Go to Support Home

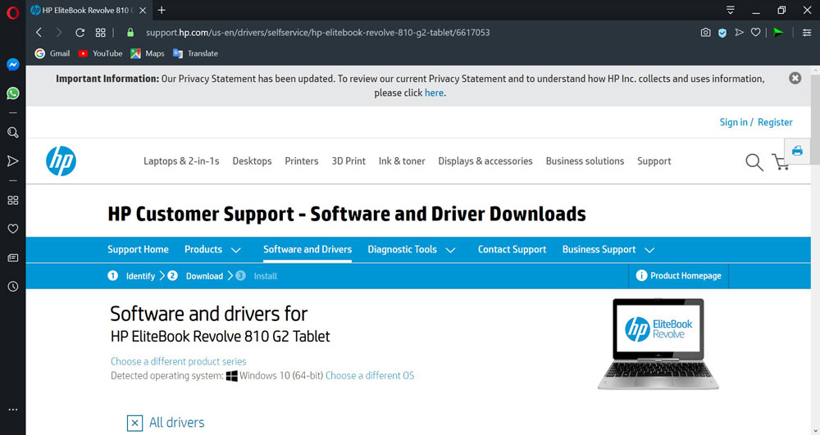coord(138,249)
